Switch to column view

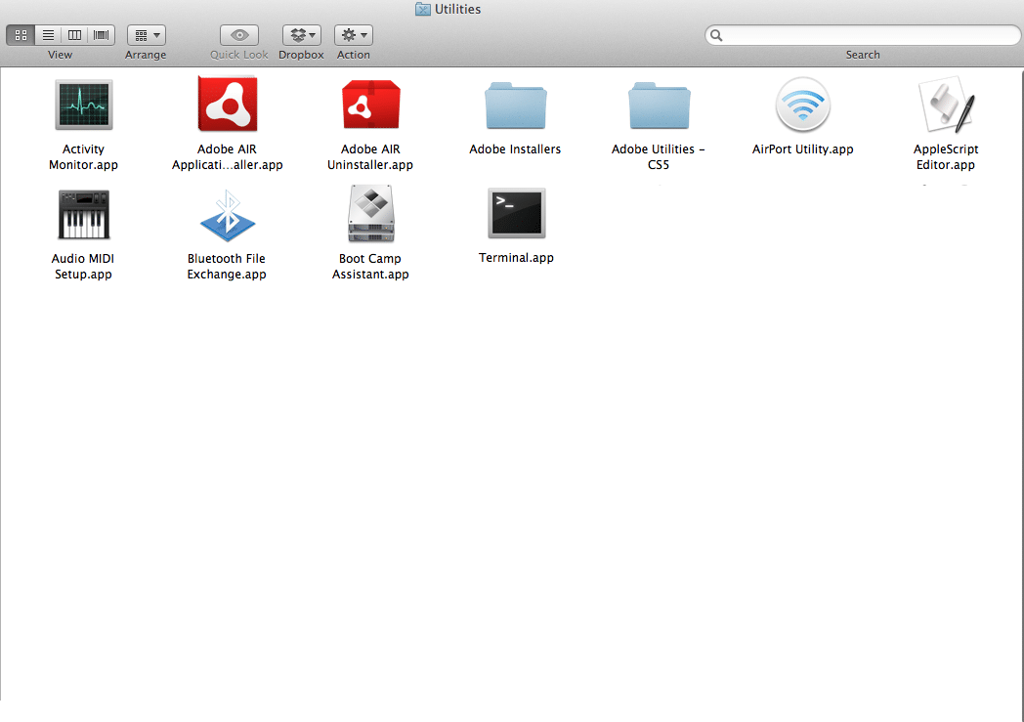tap(74, 35)
